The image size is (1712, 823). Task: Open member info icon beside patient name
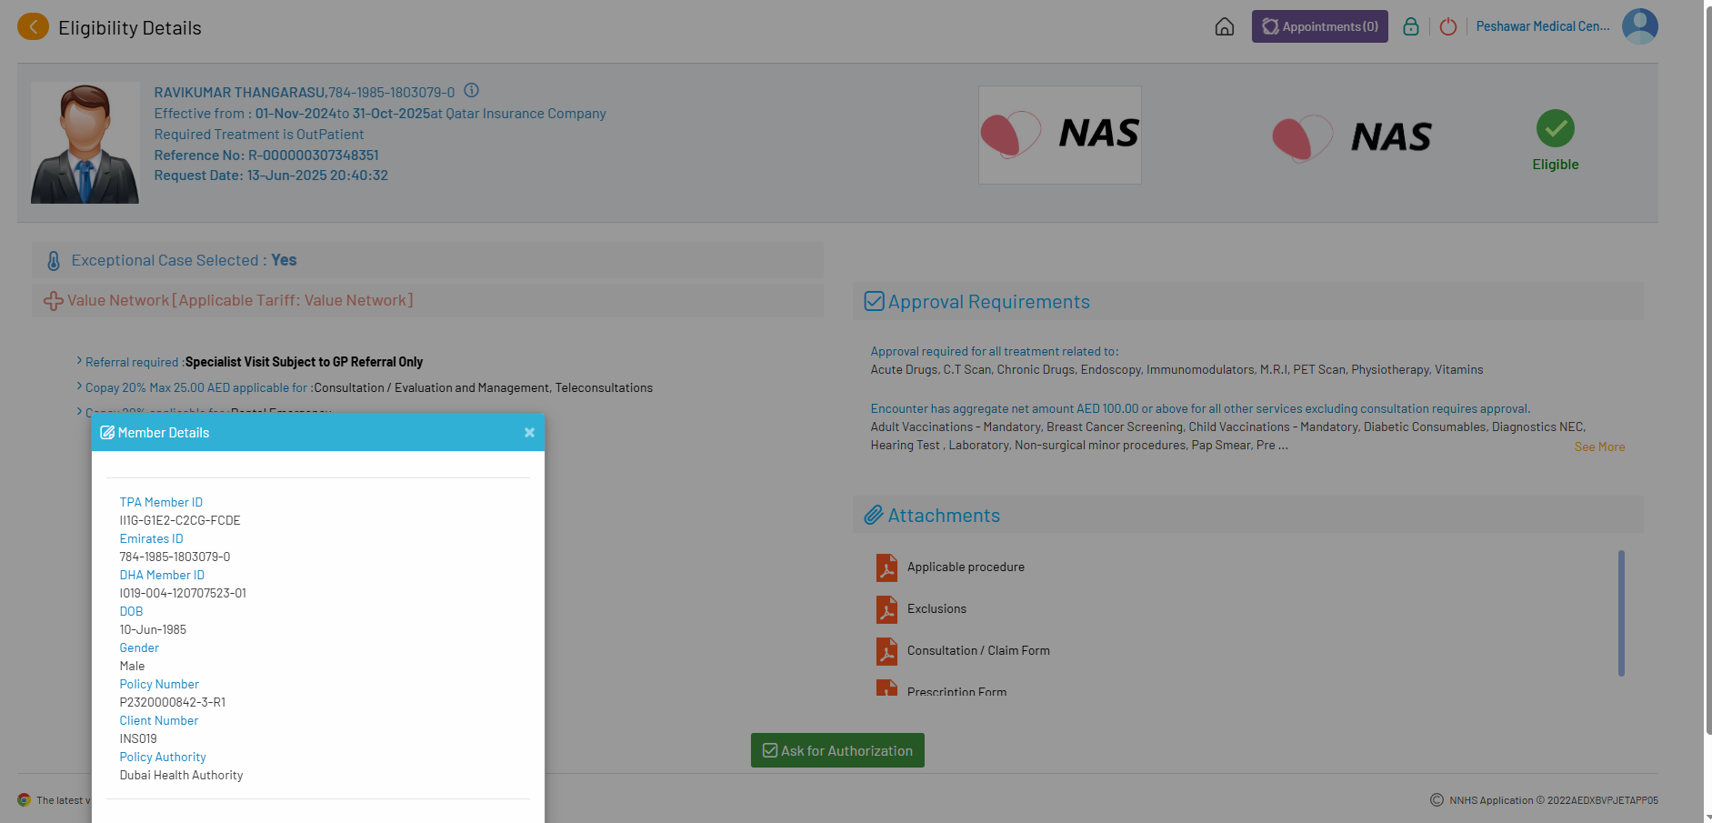click(x=471, y=91)
